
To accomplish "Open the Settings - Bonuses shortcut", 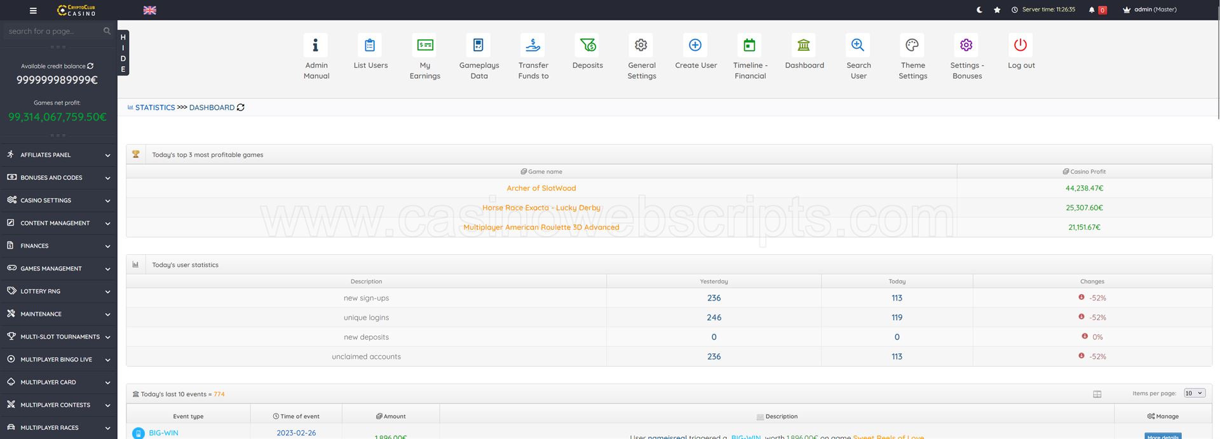I will click(967, 57).
